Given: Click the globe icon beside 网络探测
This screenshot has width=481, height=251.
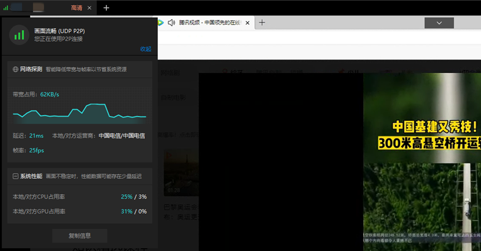Looking at the screenshot, I should point(16,70).
